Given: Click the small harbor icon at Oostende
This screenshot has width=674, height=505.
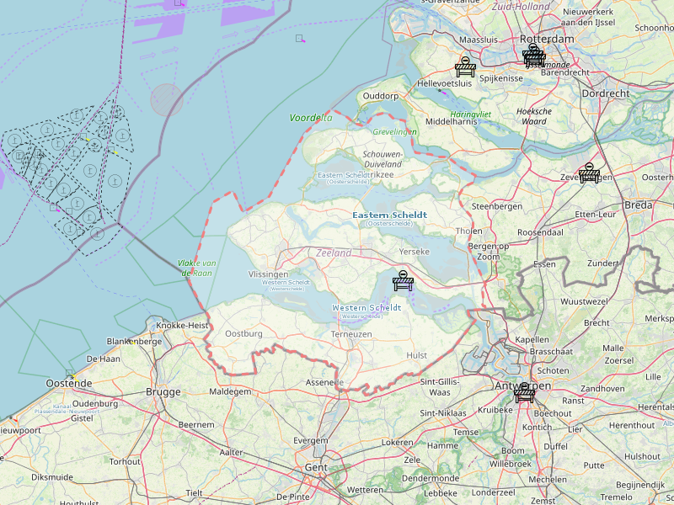Looking at the screenshot, I should 70,374.
